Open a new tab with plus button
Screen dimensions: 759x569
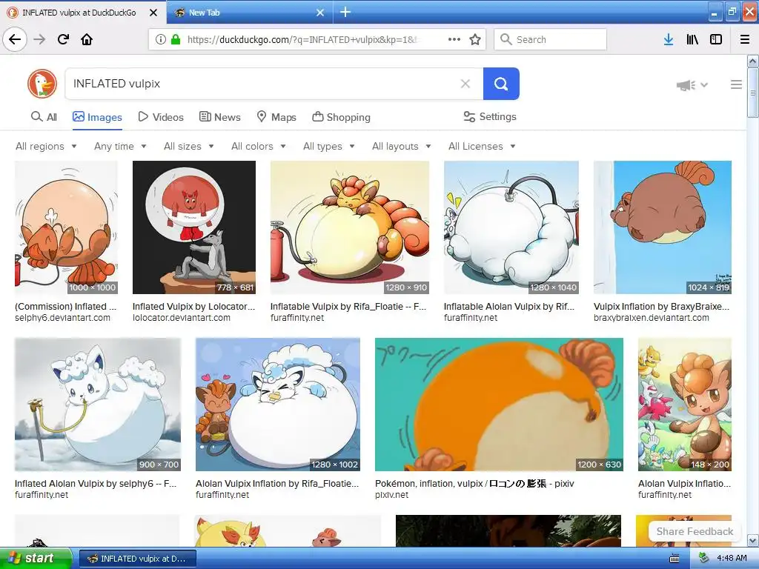coord(345,12)
